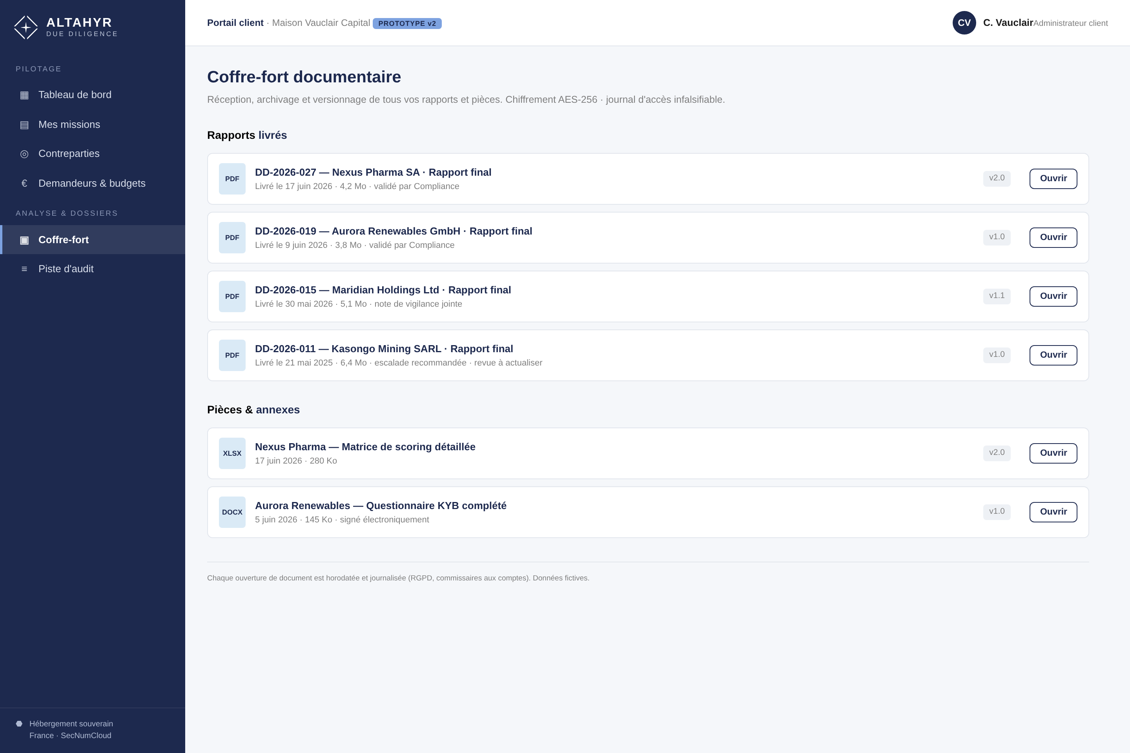Click the Mes missions list icon
The width and height of the screenshot is (1130, 753).
(x=24, y=125)
